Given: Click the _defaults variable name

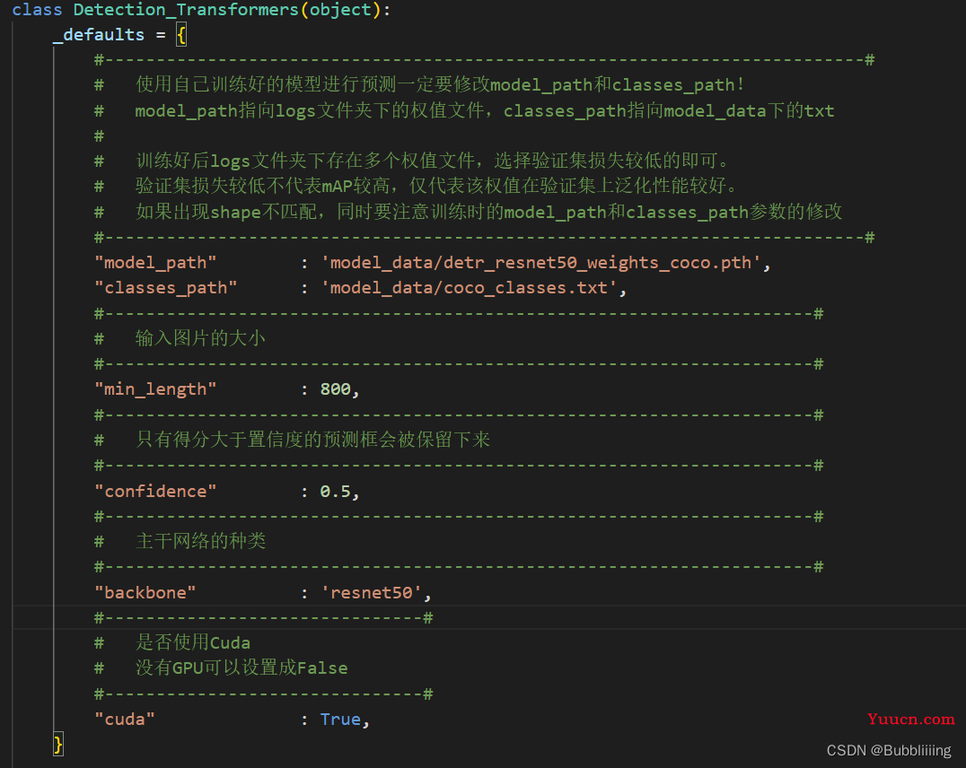Looking at the screenshot, I should pos(99,35).
